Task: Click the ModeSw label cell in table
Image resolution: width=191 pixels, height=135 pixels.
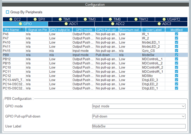Action: [x=153, y=55]
